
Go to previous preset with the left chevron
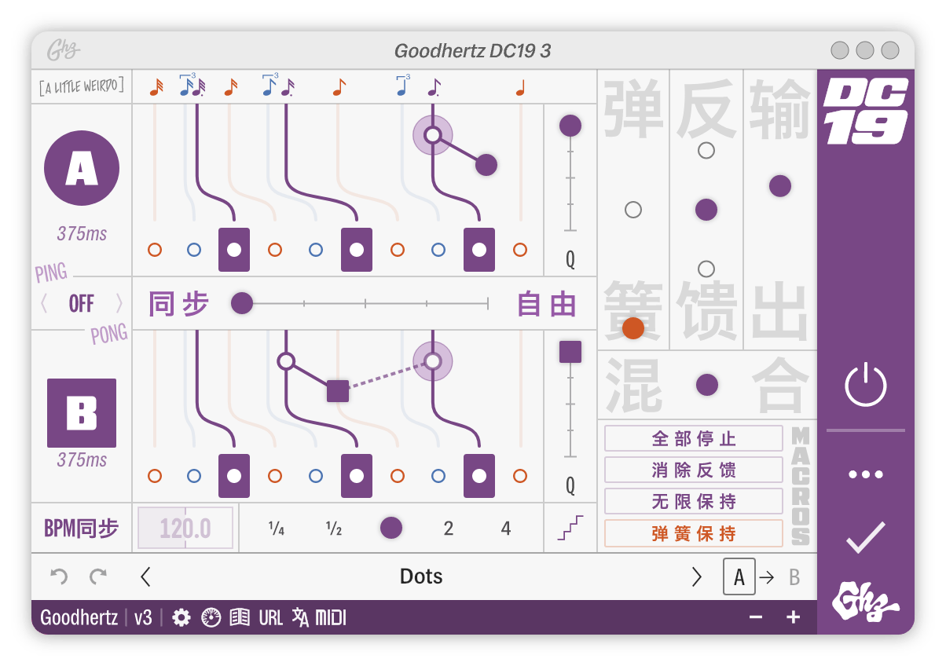pyautogui.click(x=145, y=576)
